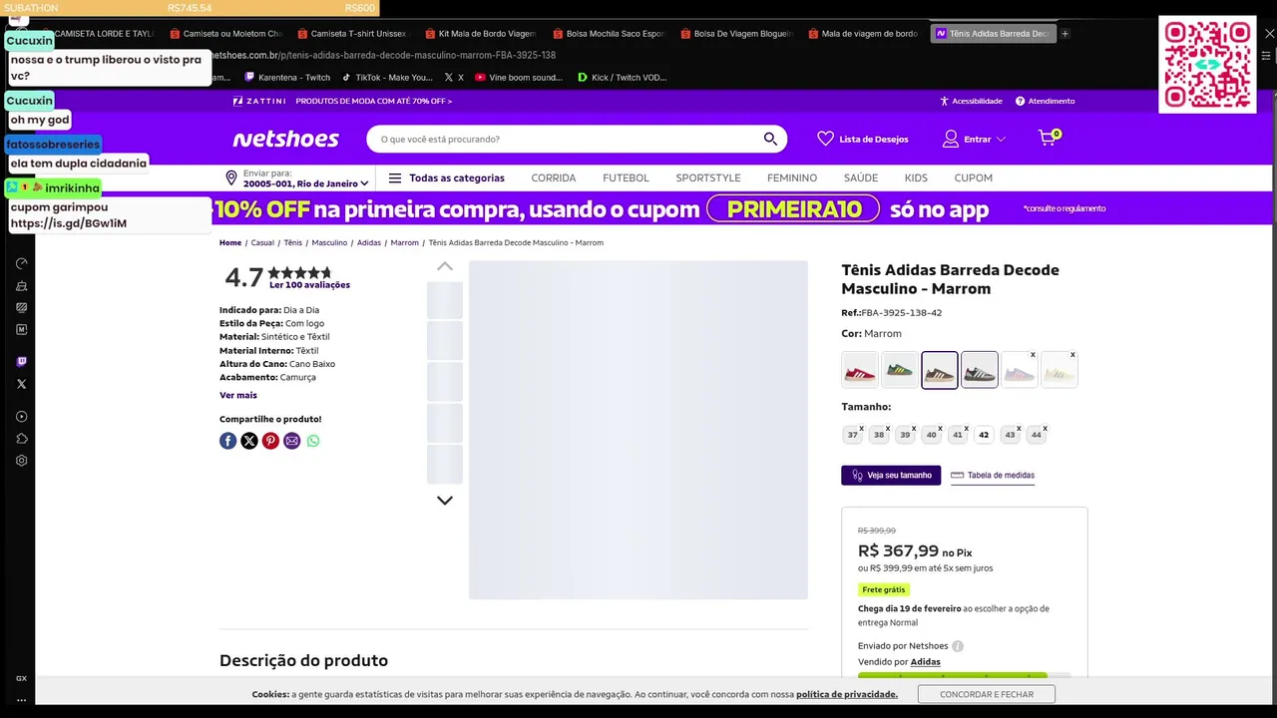Select size 42
The width and height of the screenshot is (1277, 718).
click(984, 435)
